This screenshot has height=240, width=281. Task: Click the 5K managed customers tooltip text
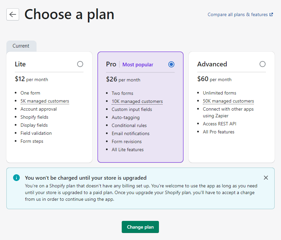coord(45,101)
